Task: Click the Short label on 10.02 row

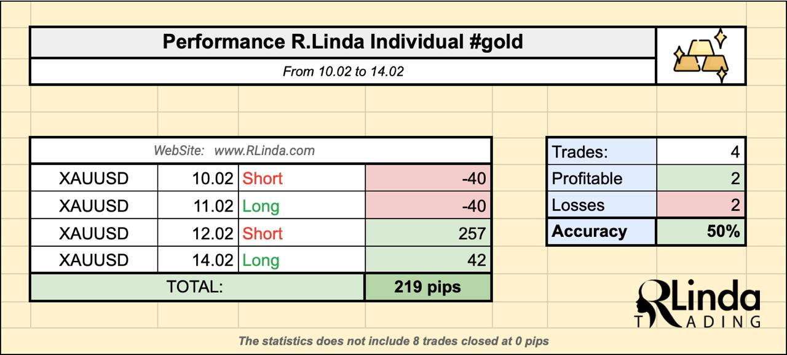Action: (263, 178)
